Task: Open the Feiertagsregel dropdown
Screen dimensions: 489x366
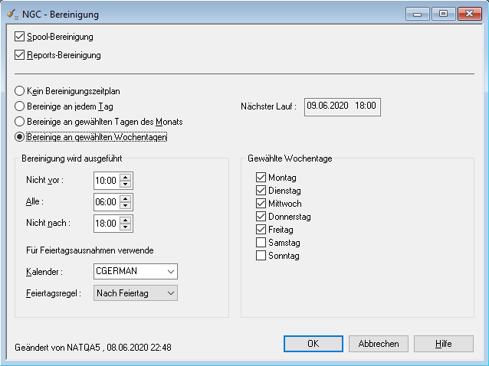Action: pos(136,292)
